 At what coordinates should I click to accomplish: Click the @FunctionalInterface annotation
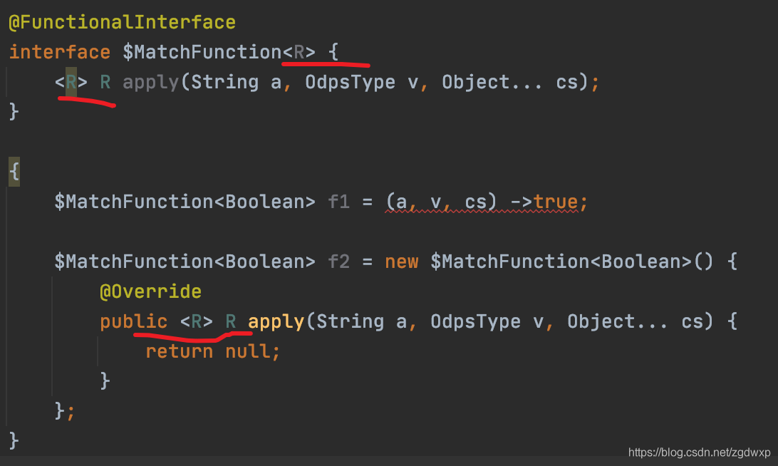(122, 22)
